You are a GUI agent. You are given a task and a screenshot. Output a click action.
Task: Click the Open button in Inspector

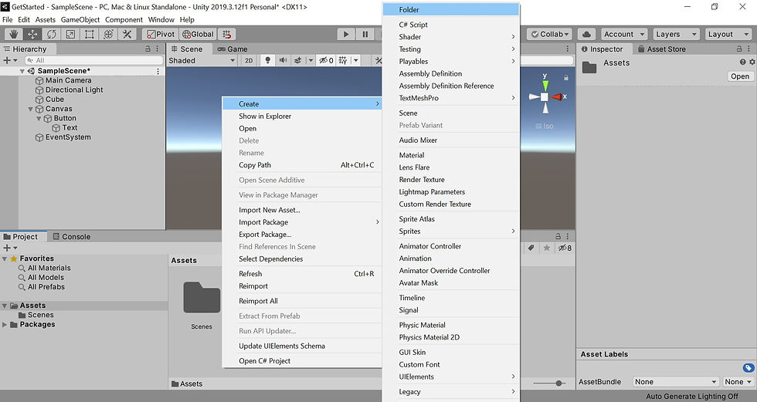(740, 76)
